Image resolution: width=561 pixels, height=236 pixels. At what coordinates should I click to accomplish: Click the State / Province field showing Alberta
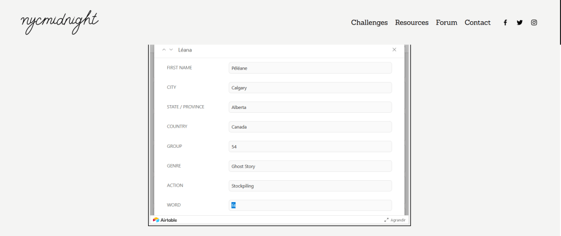click(310, 107)
